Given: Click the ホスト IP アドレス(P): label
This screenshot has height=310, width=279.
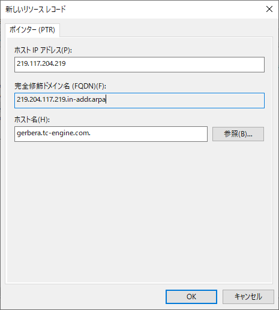Looking at the screenshot, I should (x=43, y=50).
